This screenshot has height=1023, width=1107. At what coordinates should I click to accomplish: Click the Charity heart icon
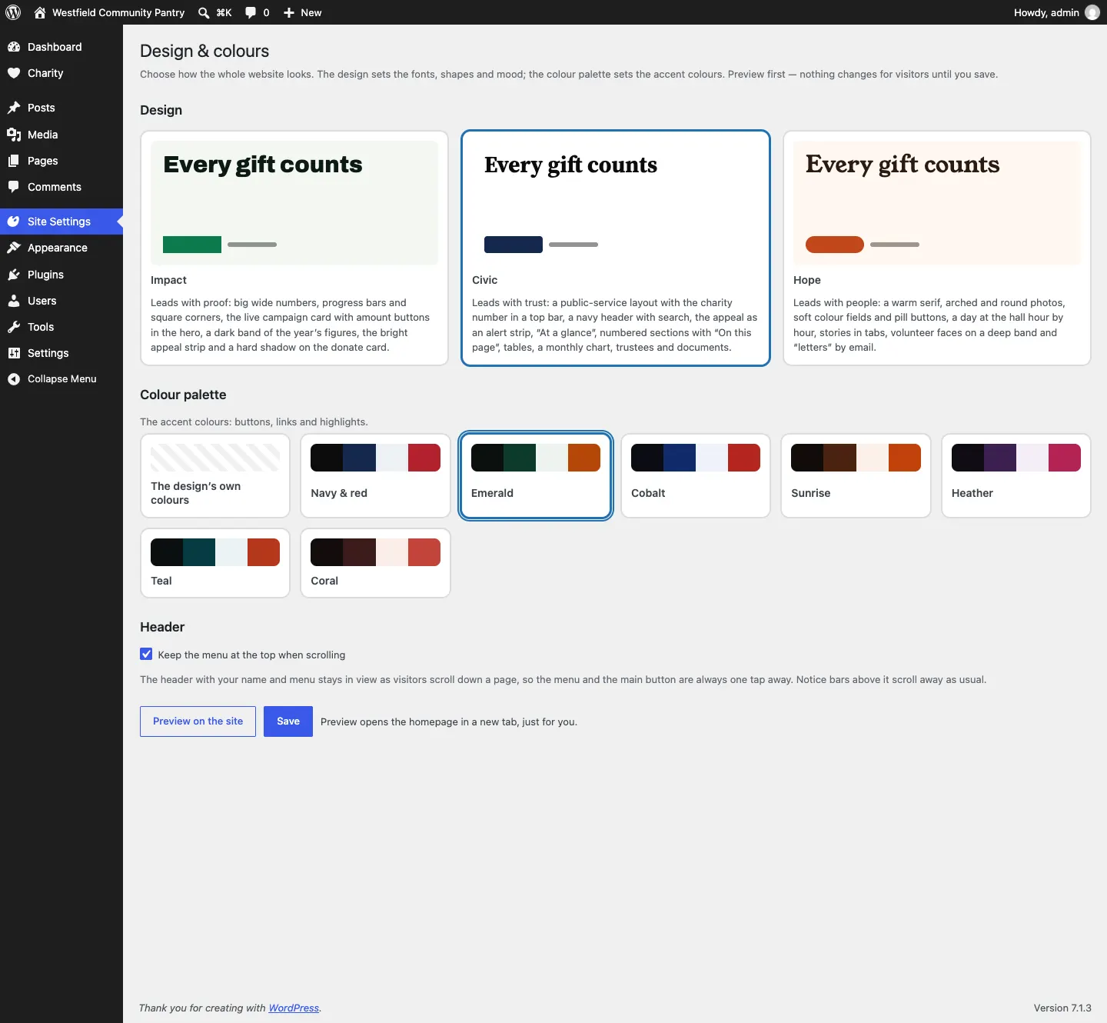[x=14, y=73]
